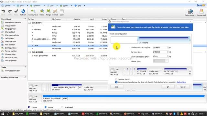
Task: Click Cancel in Resize/Move dialog
Action: tap(183, 87)
